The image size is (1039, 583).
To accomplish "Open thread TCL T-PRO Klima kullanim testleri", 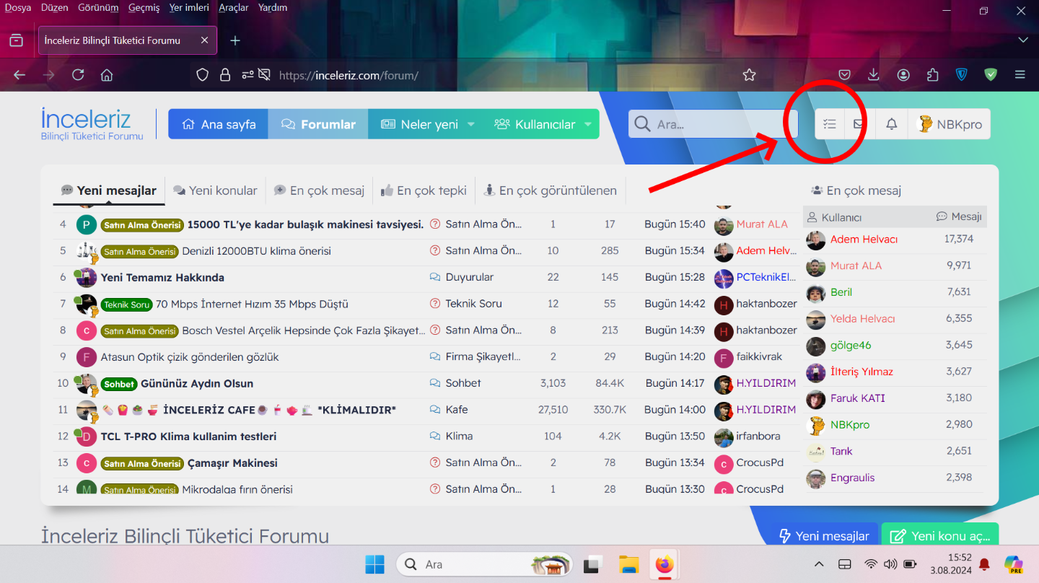I will (x=188, y=437).
